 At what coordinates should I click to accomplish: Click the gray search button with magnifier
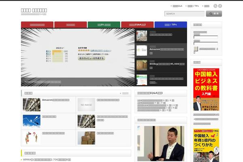[x=214, y=14]
